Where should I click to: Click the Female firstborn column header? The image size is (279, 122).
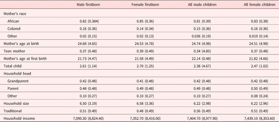(x=147, y=4)
